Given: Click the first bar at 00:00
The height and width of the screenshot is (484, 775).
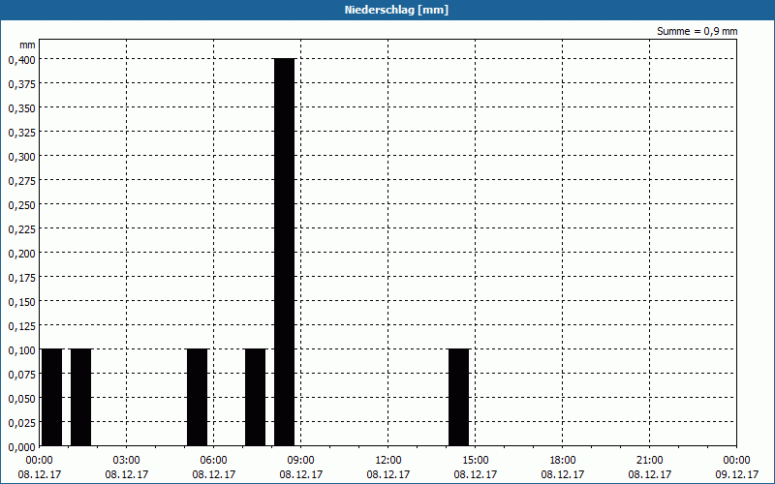Looking at the screenshot, I should (52, 398).
